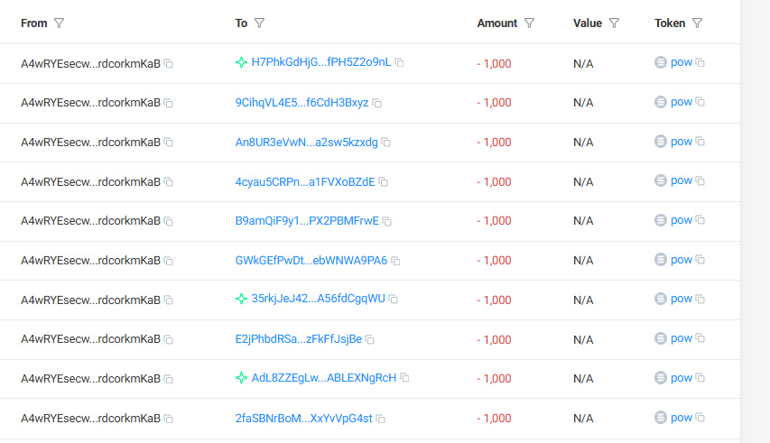
Task: Copy the B9amQiF9y1...PX2PBMFrwE address
Action: [x=387, y=221]
